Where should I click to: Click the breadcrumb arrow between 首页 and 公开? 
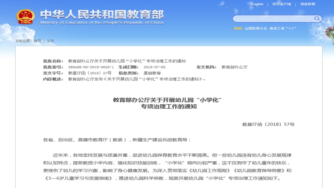click(44, 41)
